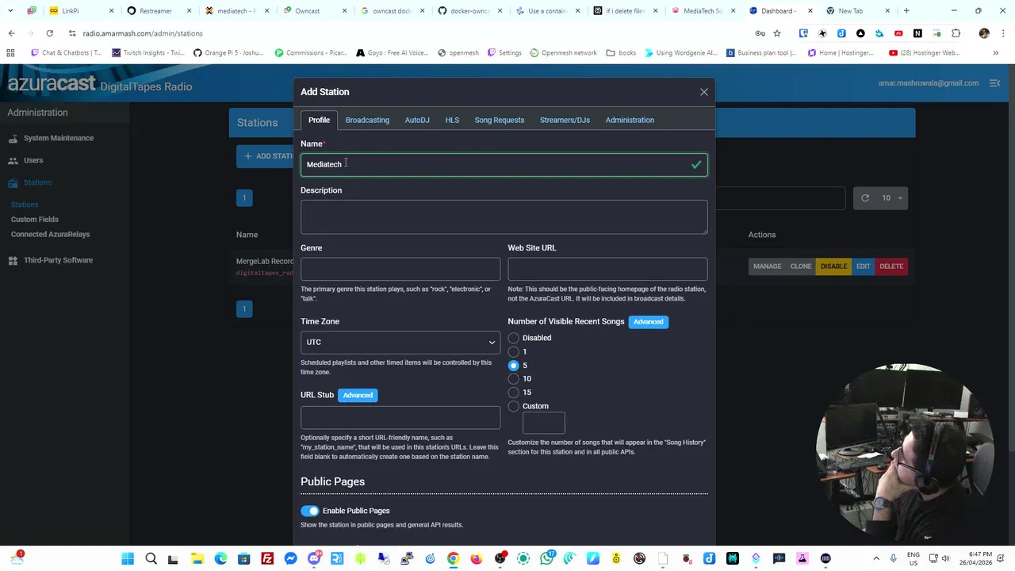The image size is (1015, 571).
Task: Click EDIT for MergeLab station
Action: click(863, 266)
